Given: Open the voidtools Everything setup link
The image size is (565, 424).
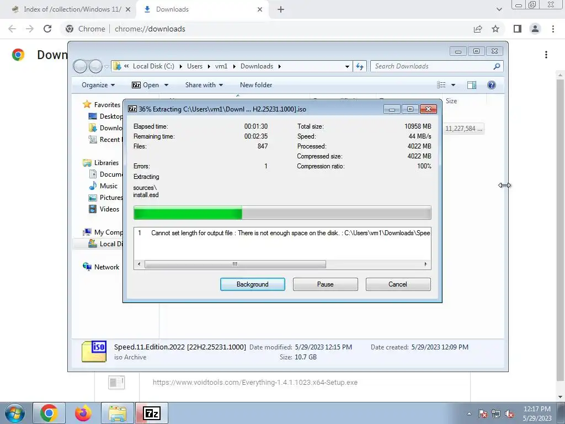Looking at the screenshot, I should (x=255, y=383).
